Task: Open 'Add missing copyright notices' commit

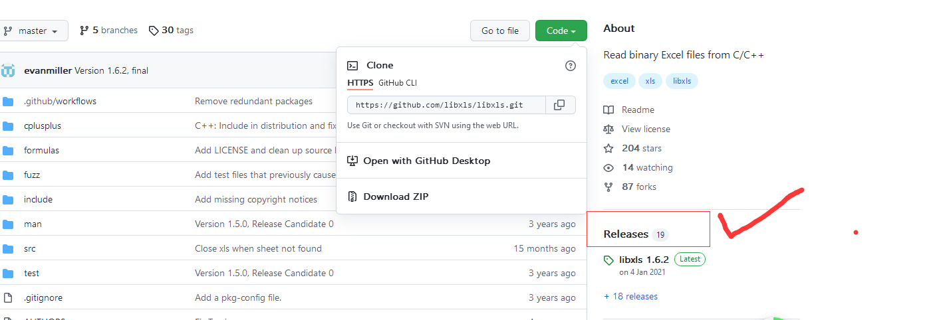Action: (256, 200)
